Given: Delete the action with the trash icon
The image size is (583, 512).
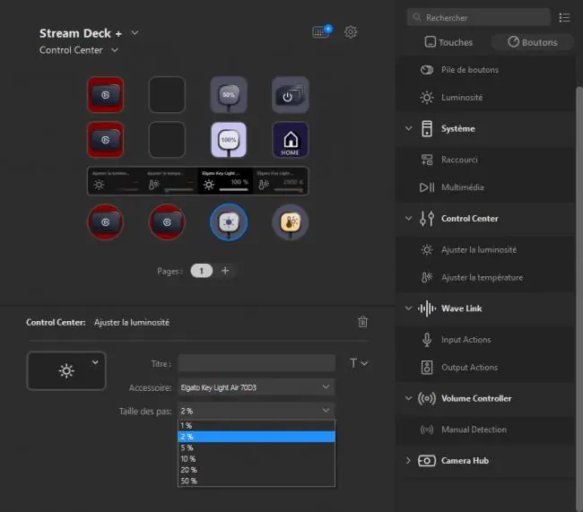Looking at the screenshot, I should pyautogui.click(x=362, y=322).
